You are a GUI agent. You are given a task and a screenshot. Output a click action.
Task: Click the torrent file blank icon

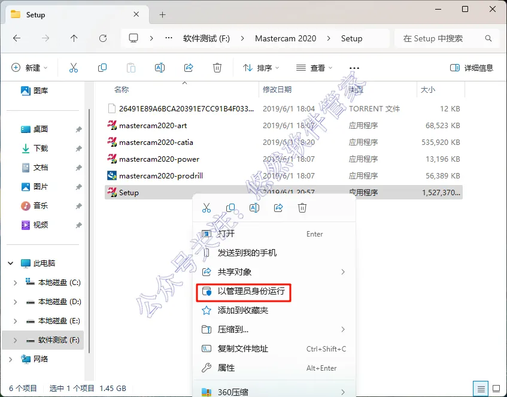coord(112,108)
